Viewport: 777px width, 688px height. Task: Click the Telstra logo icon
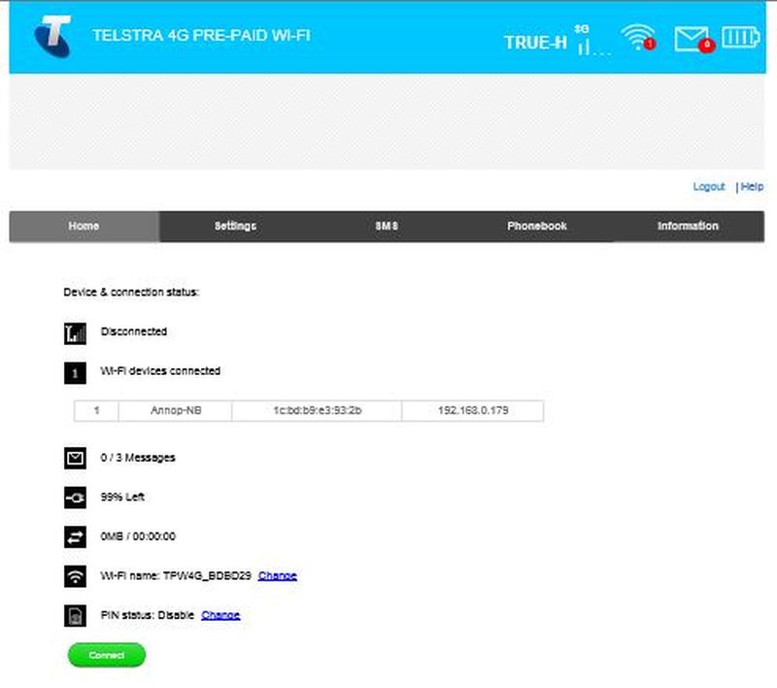tap(53, 36)
